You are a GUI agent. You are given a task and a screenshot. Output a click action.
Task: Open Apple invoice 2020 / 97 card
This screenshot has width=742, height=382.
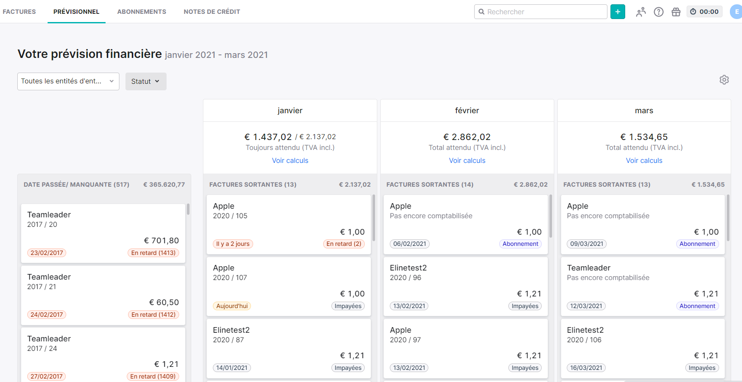pyautogui.click(x=466, y=348)
